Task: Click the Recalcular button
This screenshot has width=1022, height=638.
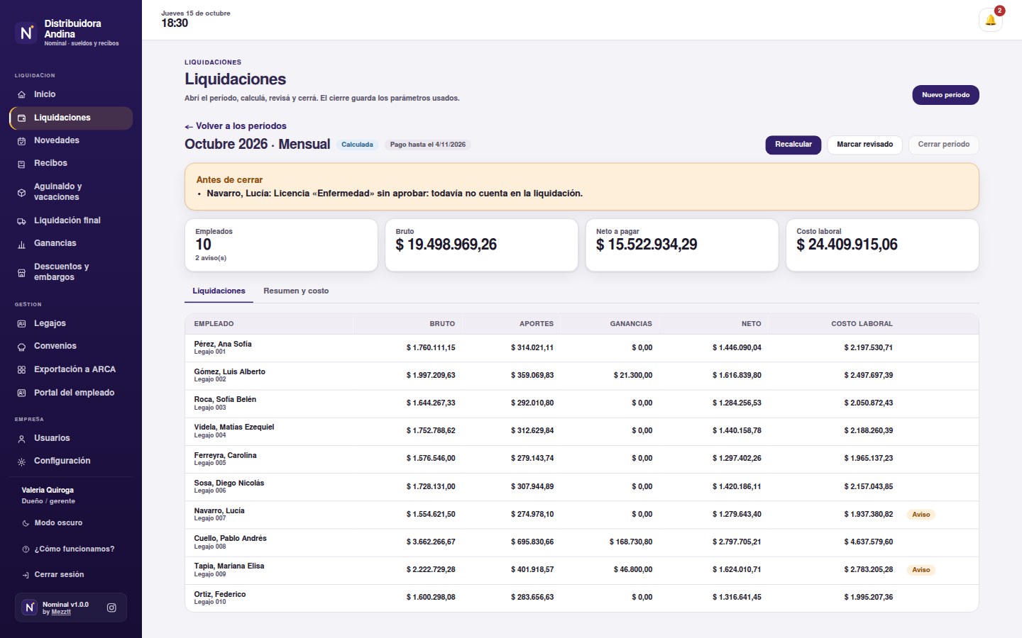Action: tap(793, 145)
